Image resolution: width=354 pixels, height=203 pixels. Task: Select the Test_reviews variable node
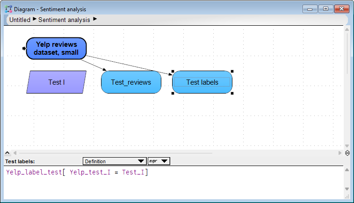tap(131, 82)
